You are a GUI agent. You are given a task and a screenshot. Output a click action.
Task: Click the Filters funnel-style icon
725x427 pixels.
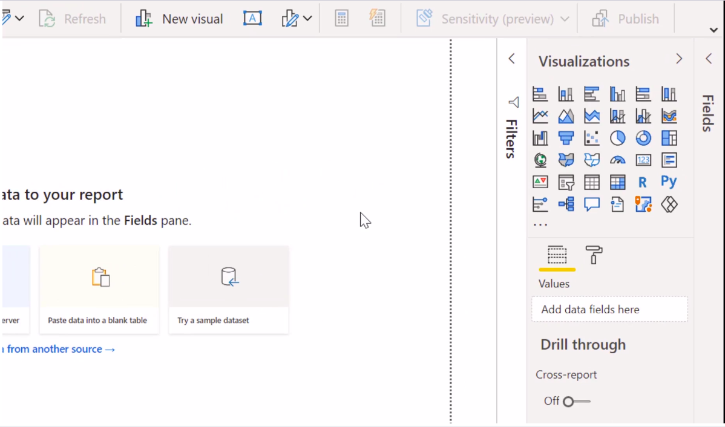513,102
